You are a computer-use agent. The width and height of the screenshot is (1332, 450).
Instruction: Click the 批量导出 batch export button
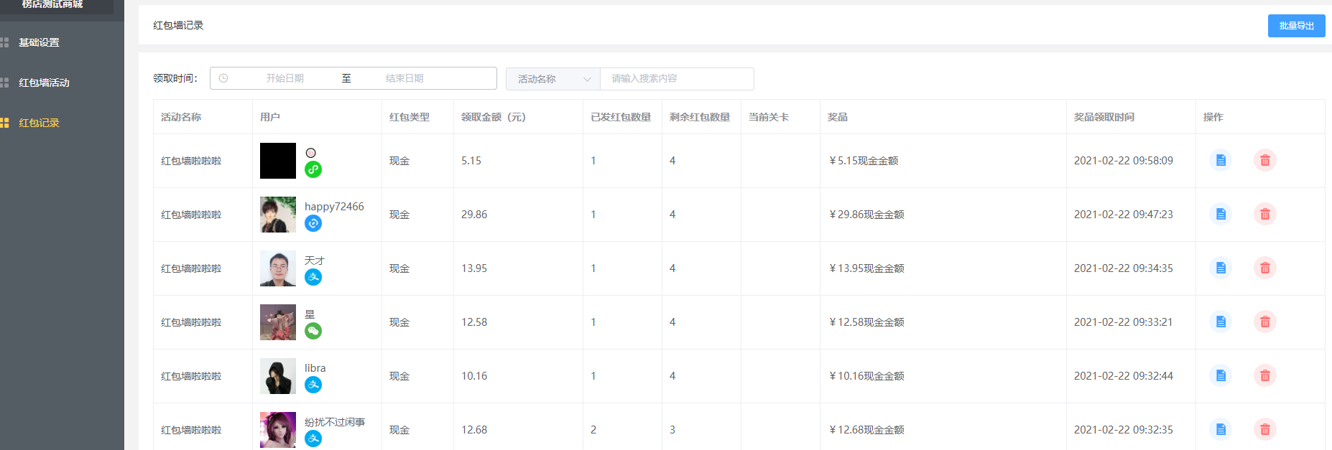1296,26
